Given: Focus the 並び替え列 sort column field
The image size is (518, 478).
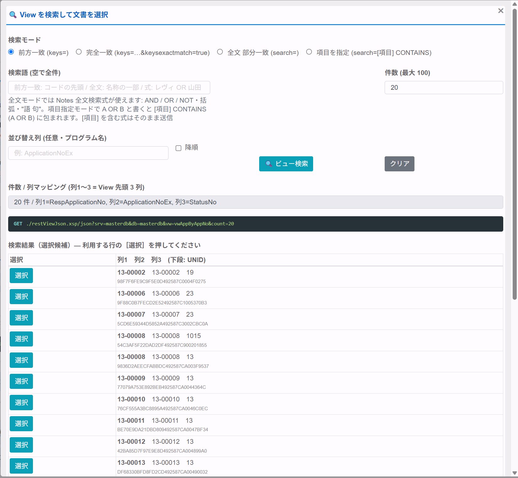Looking at the screenshot, I should (88, 153).
